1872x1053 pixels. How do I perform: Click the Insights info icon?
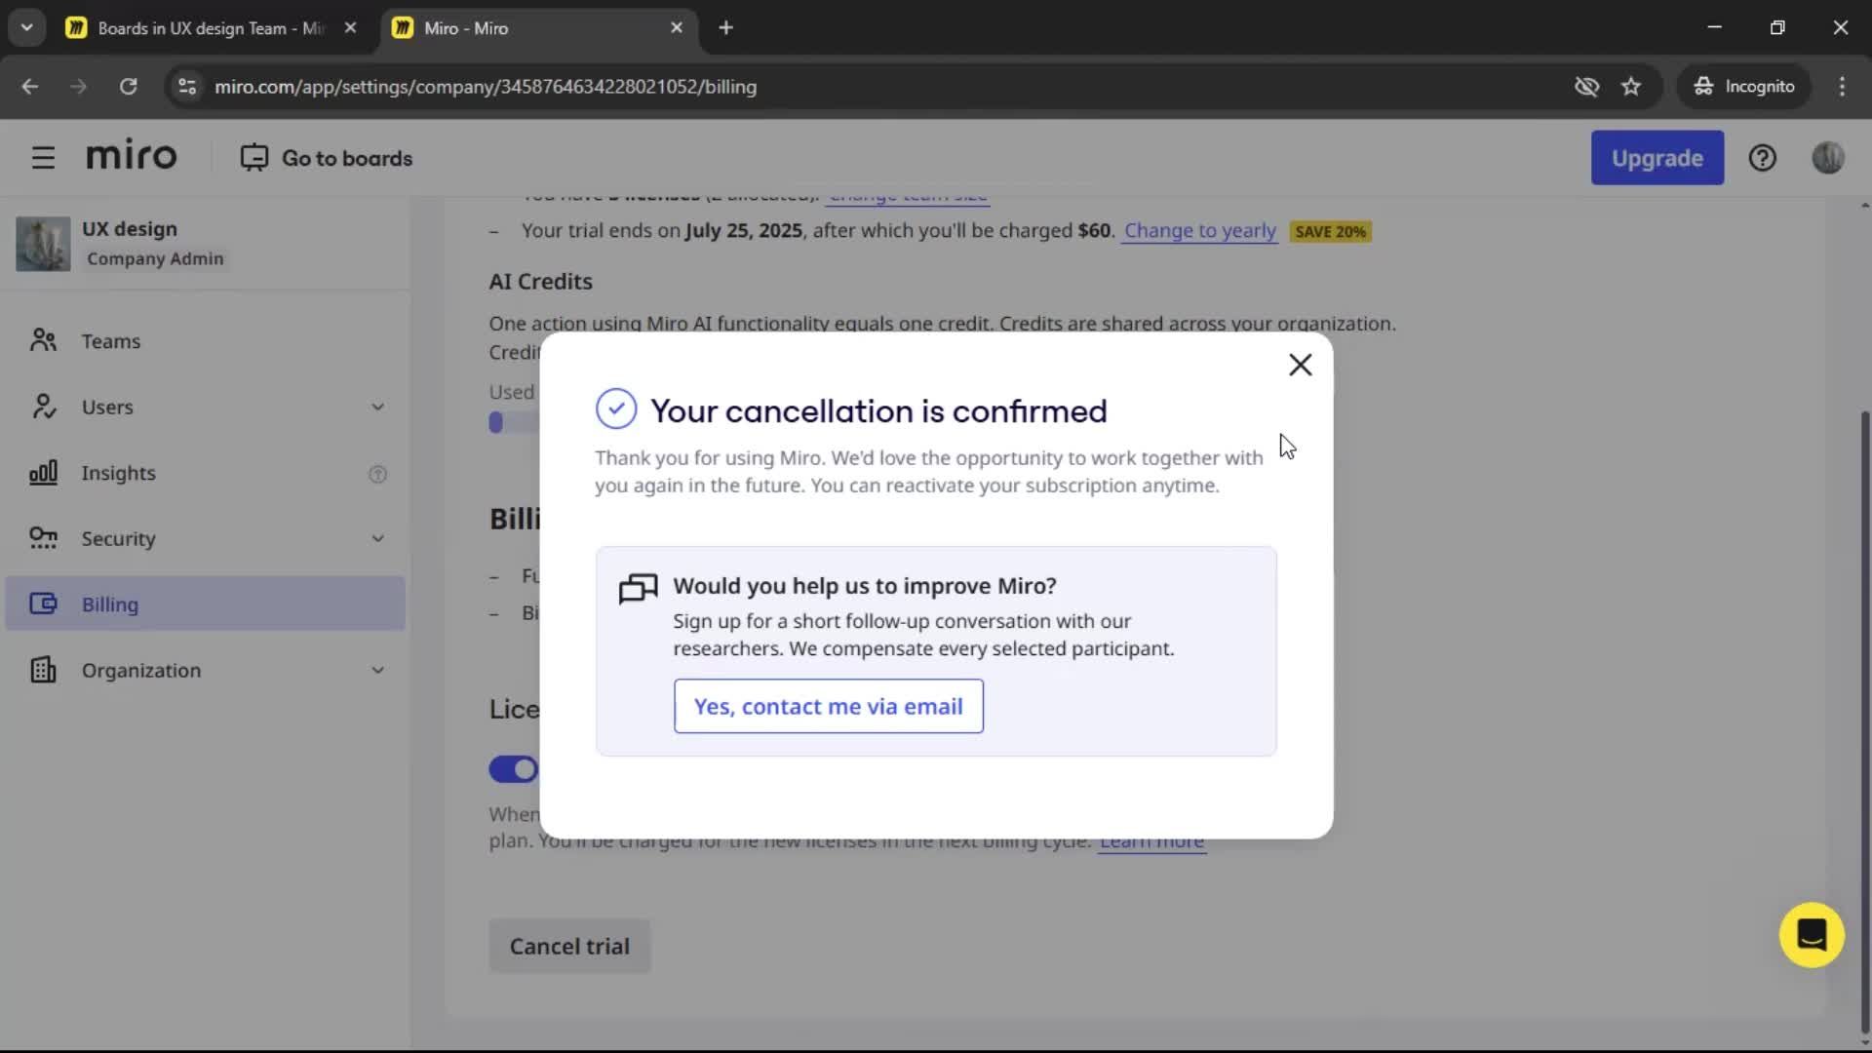pos(377,474)
